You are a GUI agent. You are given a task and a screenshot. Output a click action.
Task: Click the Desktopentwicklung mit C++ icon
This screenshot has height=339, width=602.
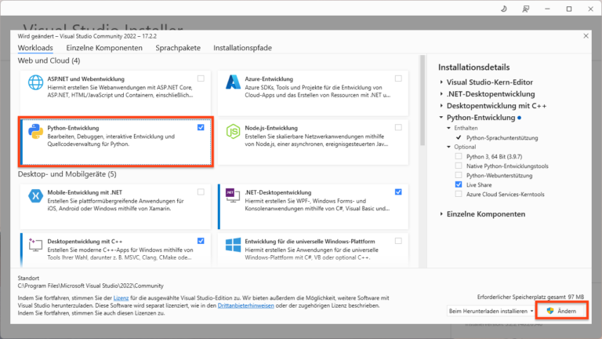[x=35, y=245]
